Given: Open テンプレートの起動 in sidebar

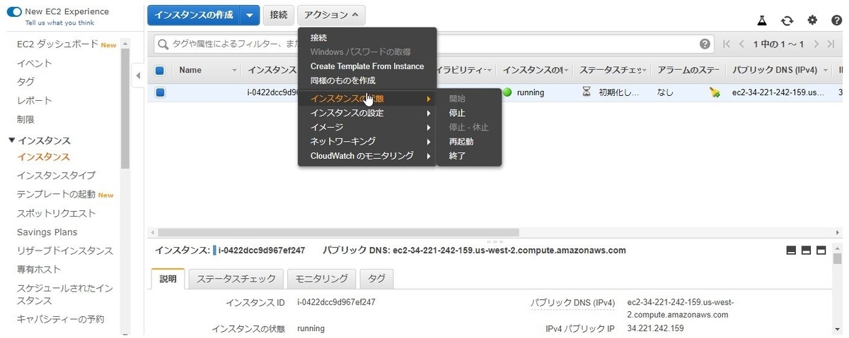Looking at the screenshot, I should 56,194.
